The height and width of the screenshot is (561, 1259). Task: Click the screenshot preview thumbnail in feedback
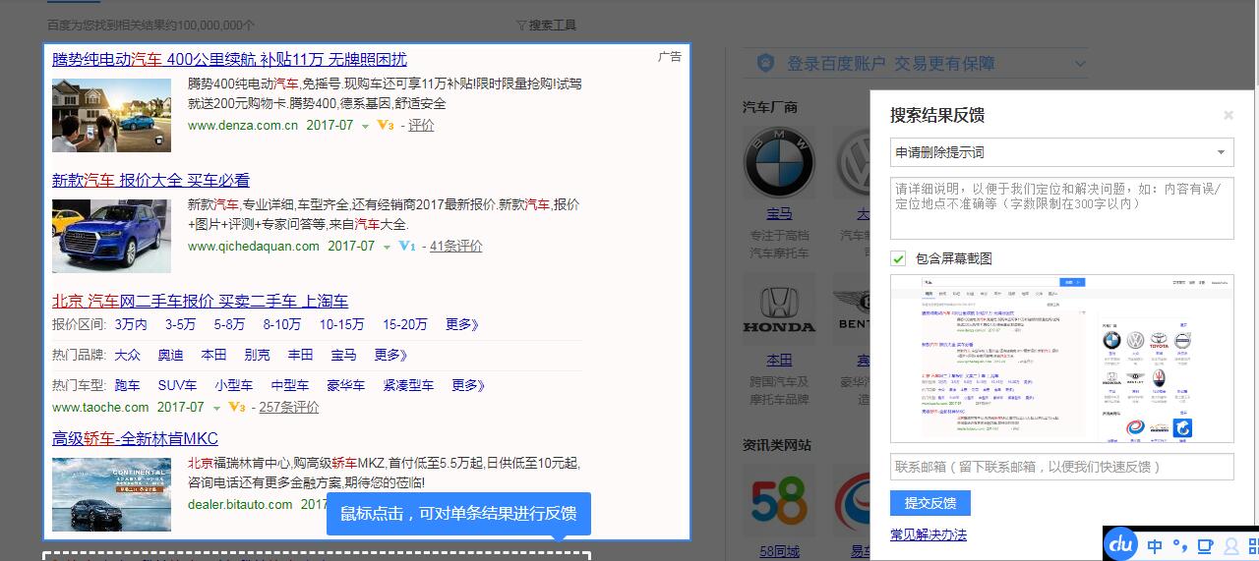[1061, 359]
